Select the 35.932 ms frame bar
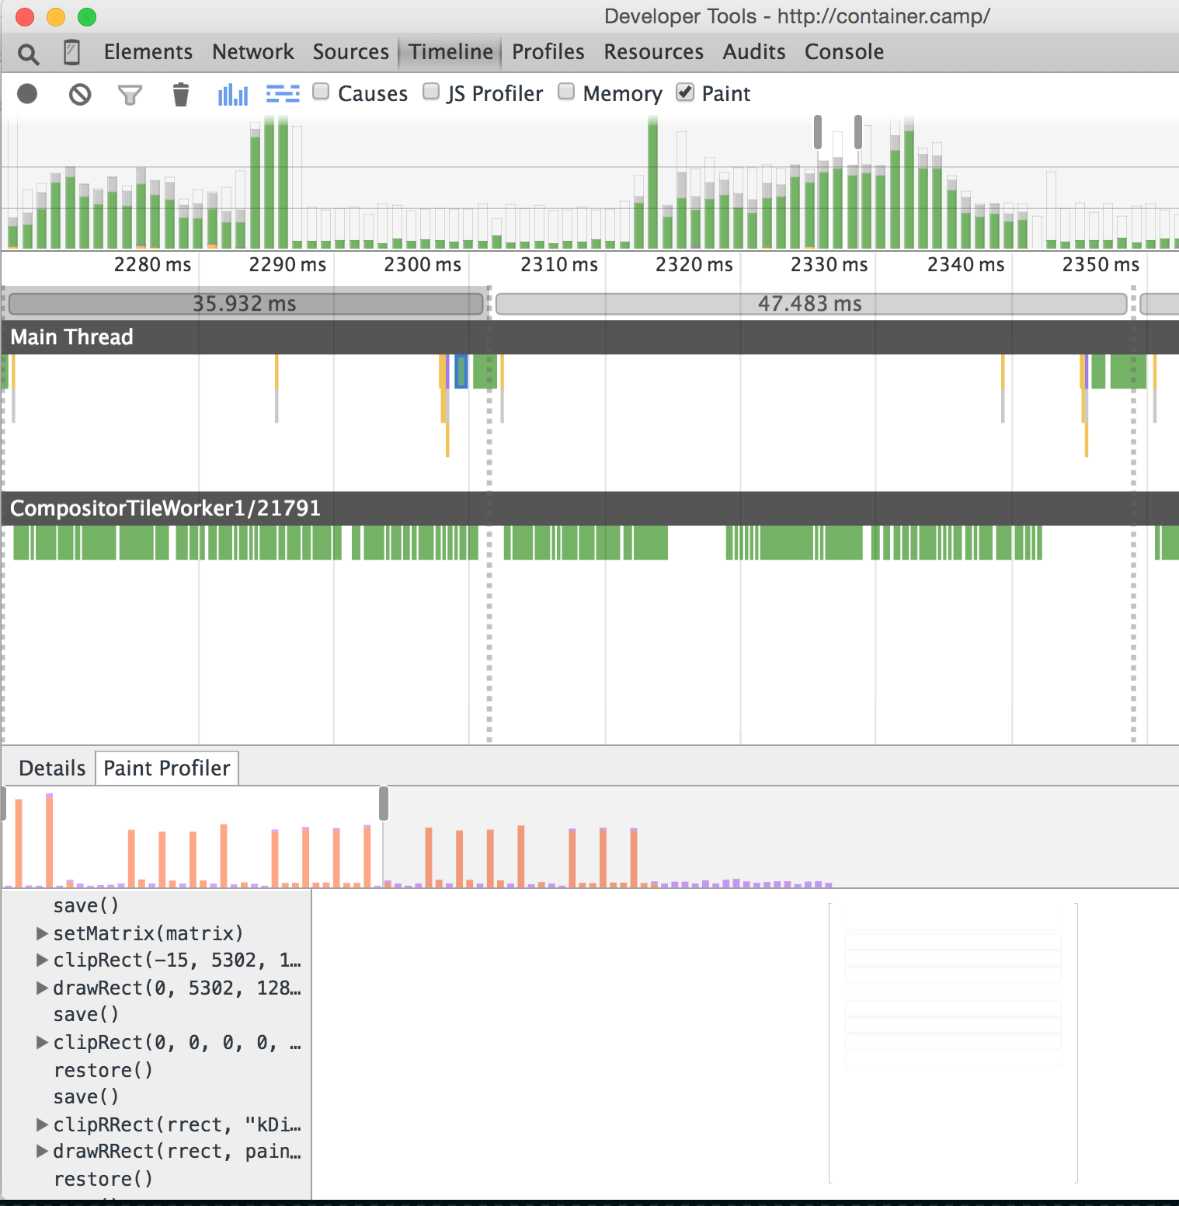Viewport: 1179px width, 1206px height. tap(245, 304)
